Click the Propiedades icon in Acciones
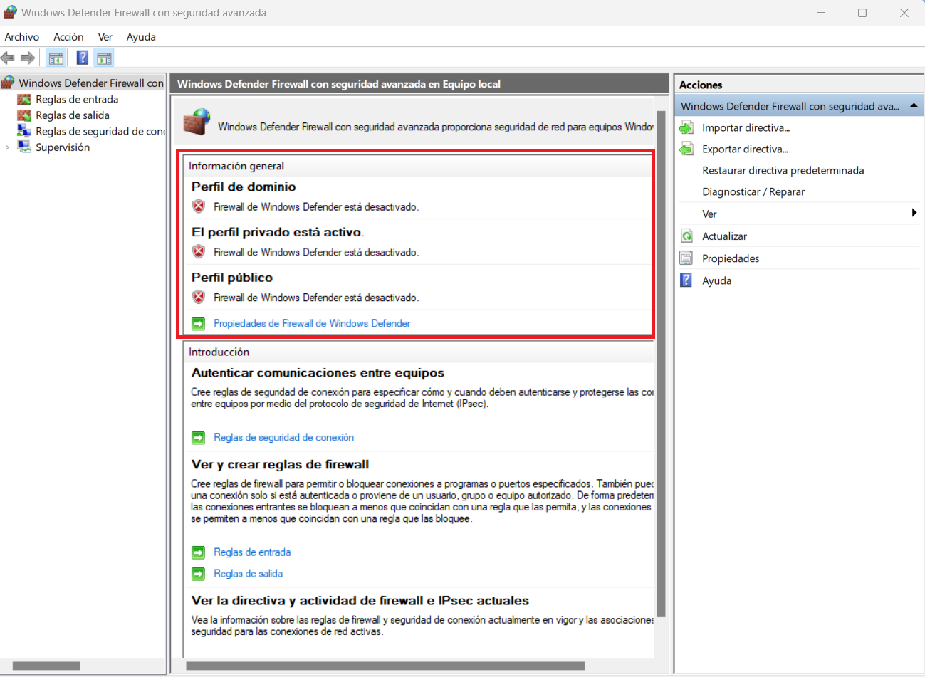The width and height of the screenshot is (925, 677). (x=686, y=258)
